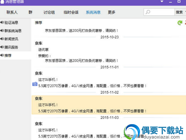Click the green refresh arrow icon
The width and height of the screenshot is (186, 140).
point(180,23)
